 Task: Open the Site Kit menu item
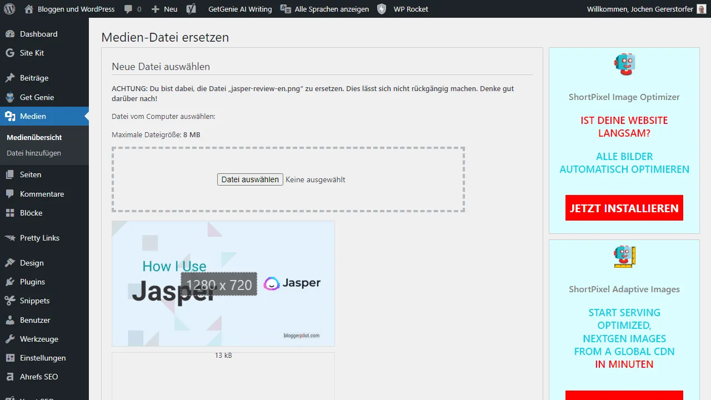(44, 53)
